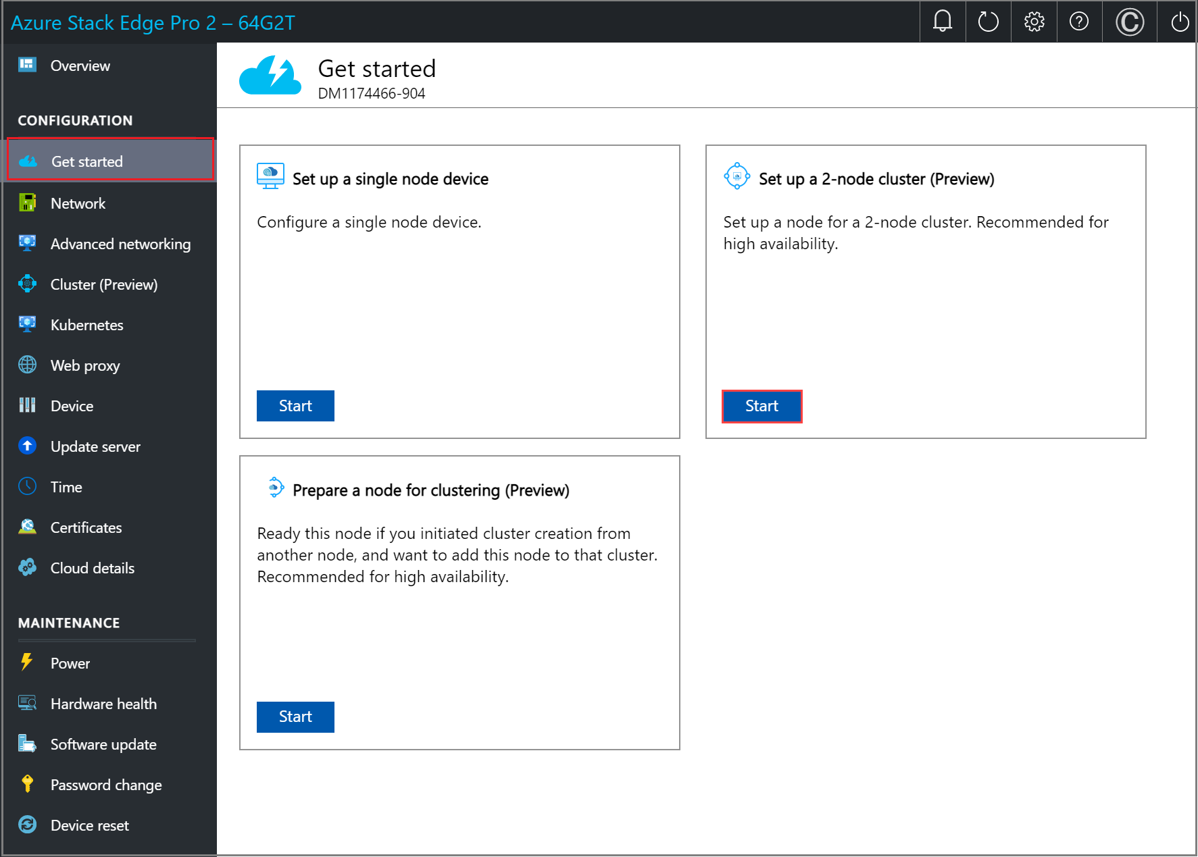Click the copyright icon in the top bar
Screen dimensions: 1198x857
(1128, 22)
